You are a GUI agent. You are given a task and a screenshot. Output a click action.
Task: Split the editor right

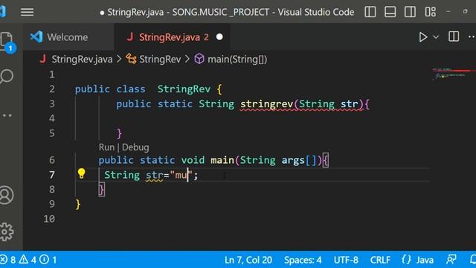pyautogui.click(x=454, y=36)
